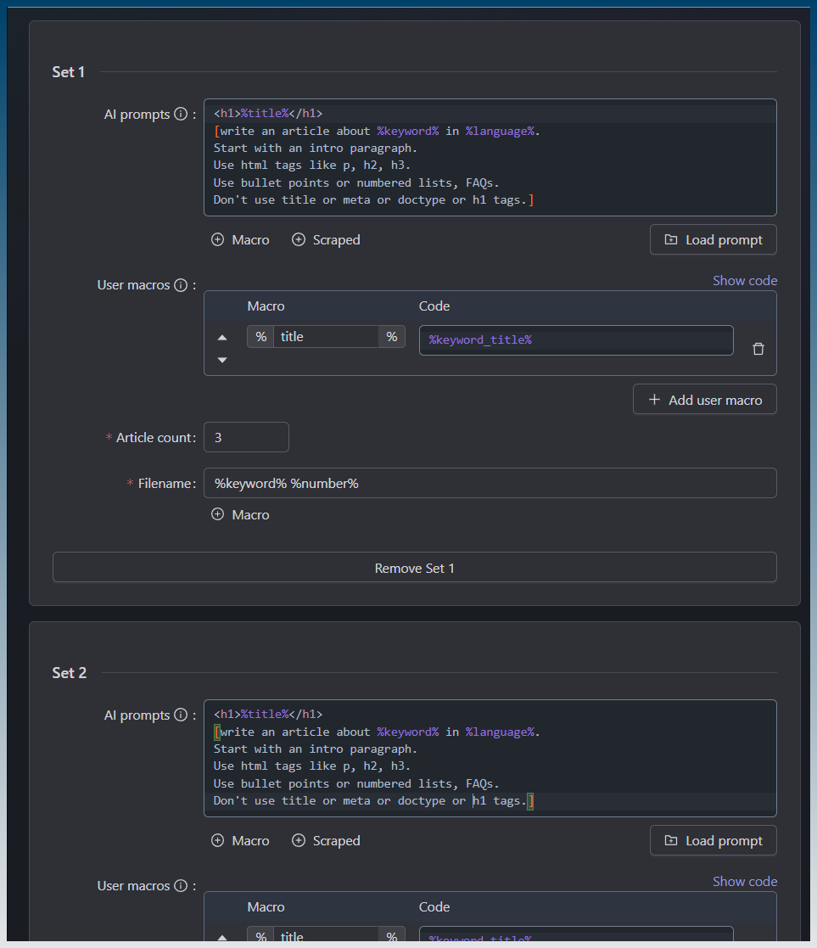817x948 pixels.
Task: Click the info icon beside Set 1 User macros
Action: pos(180,285)
